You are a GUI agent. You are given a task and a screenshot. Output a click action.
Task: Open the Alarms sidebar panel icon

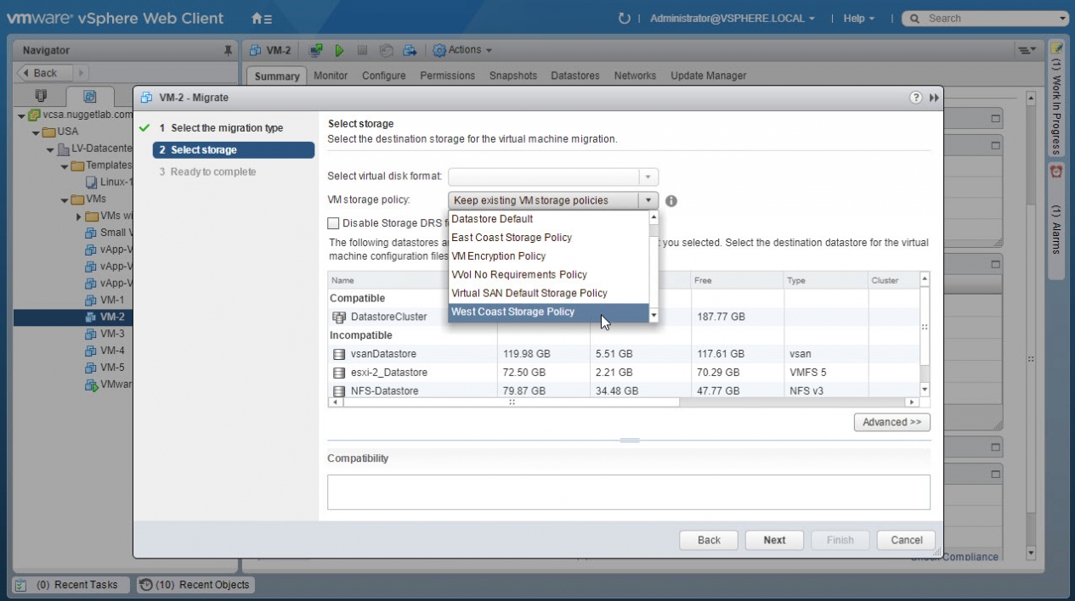pyautogui.click(x=1056, y=171)
